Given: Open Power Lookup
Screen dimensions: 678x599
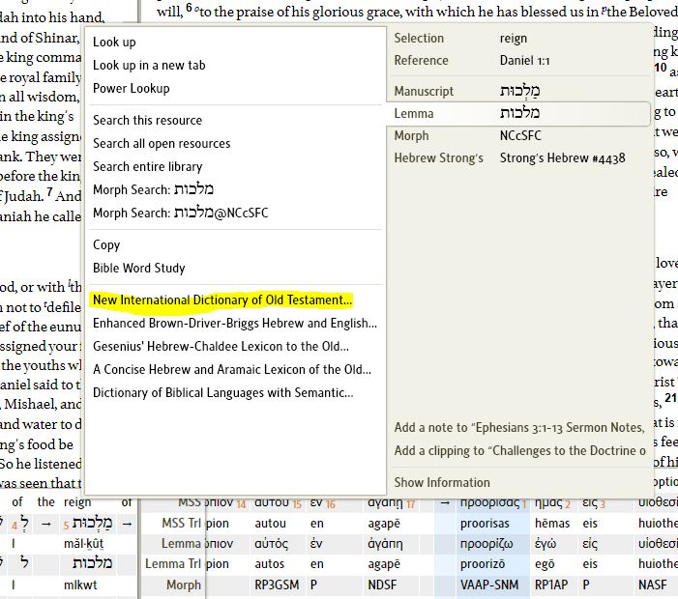Looking at the screenshot, I should (131, 89).
